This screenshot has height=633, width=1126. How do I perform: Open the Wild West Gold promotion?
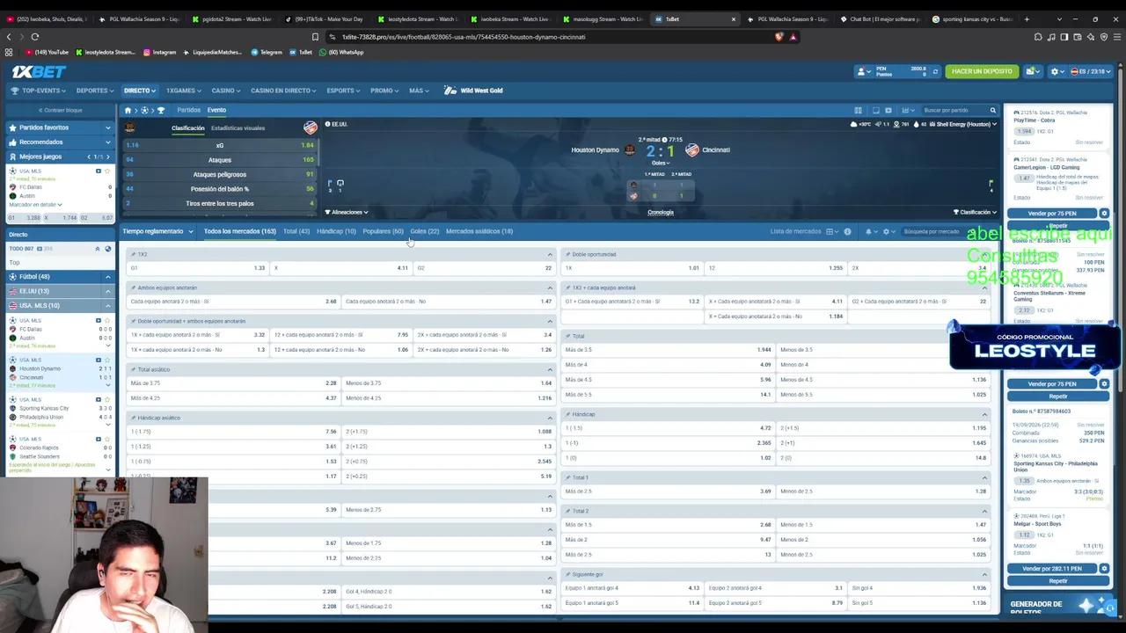[473, 91]
